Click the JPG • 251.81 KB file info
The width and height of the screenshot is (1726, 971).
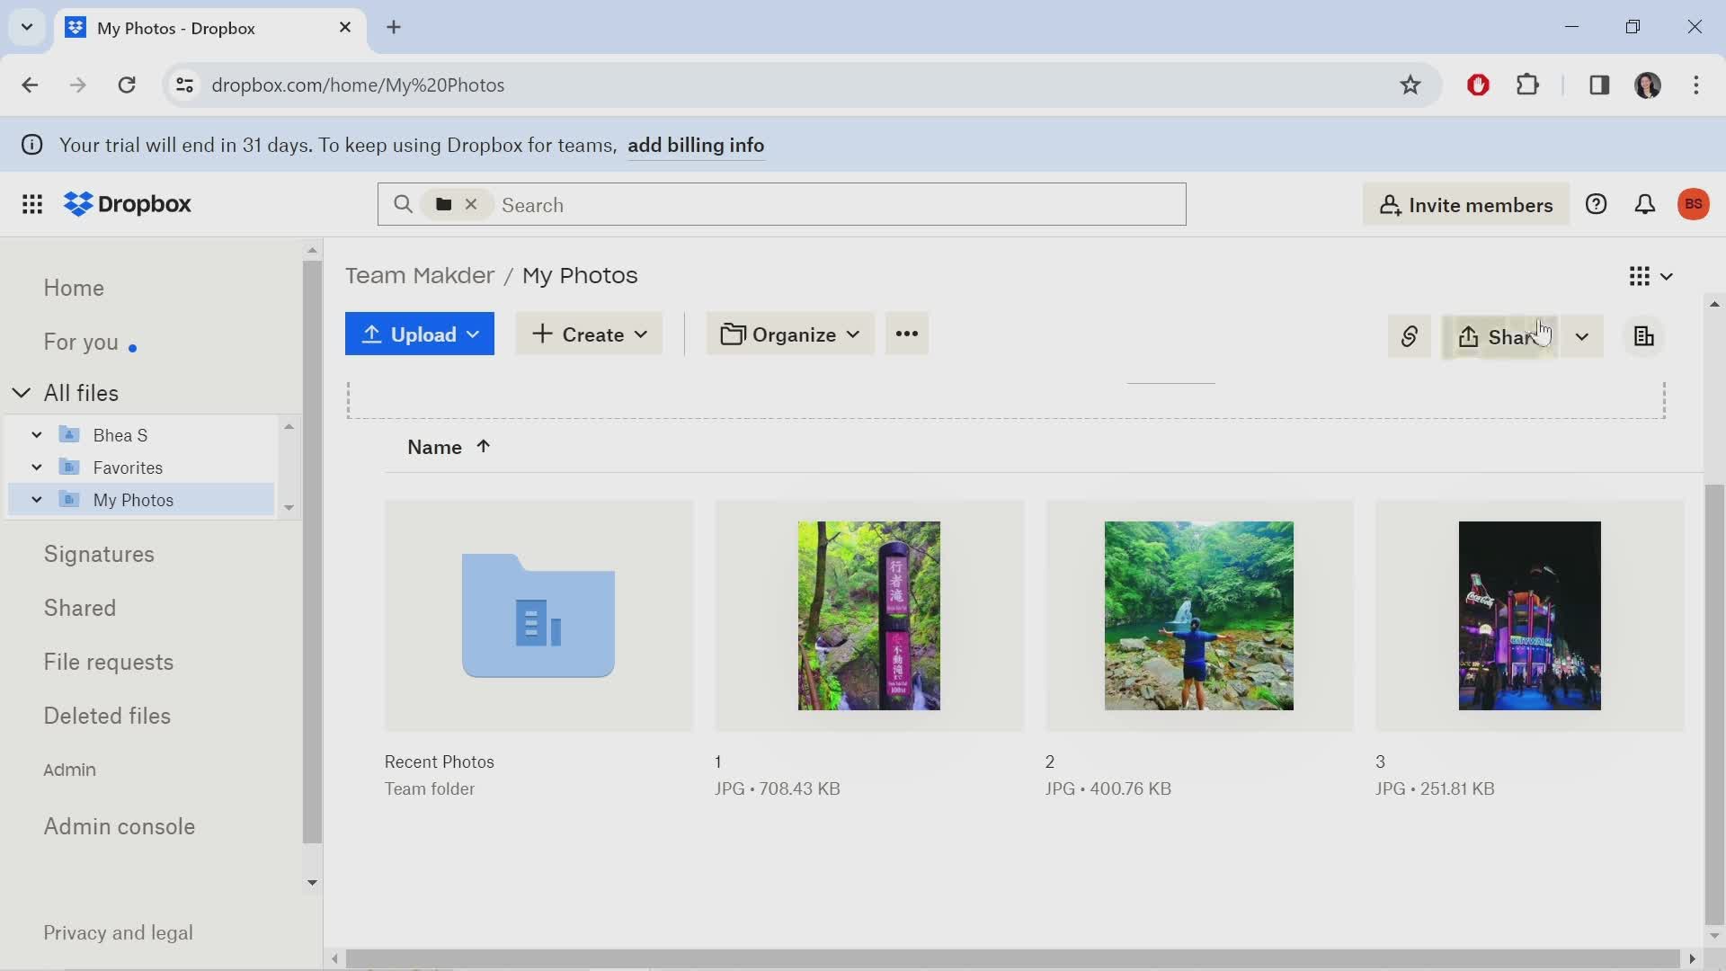pyautogui.click(x=1436, y=789)
